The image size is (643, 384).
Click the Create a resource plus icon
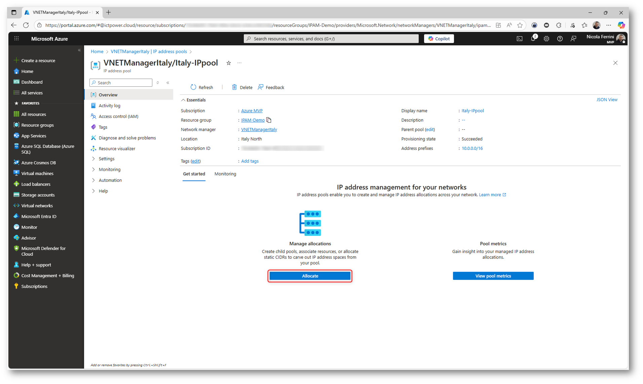click(16, 60)
